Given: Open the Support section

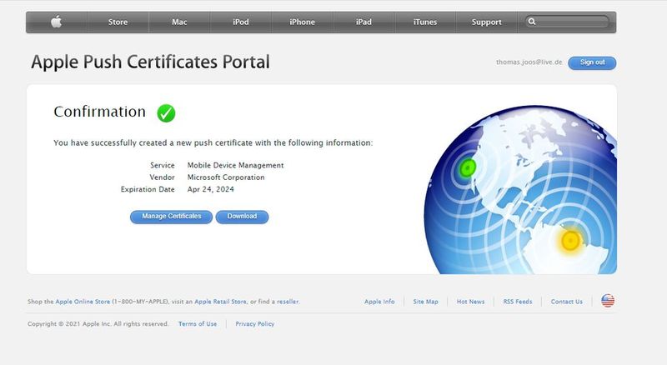Looking at the screenshot, I should click(x=486, y=22).
